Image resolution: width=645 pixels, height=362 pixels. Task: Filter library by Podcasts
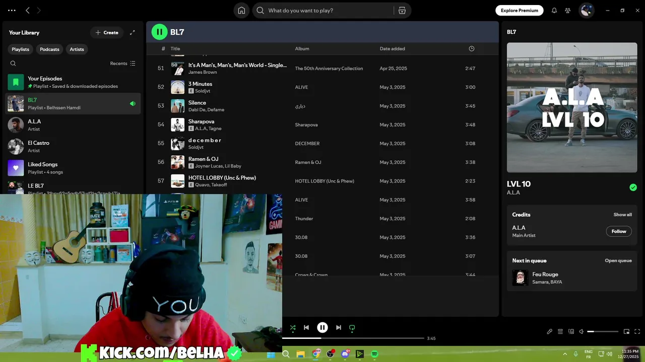[49, 49]
